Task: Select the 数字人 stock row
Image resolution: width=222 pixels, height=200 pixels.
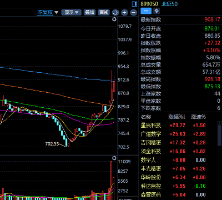Action: tap(178, 160)
